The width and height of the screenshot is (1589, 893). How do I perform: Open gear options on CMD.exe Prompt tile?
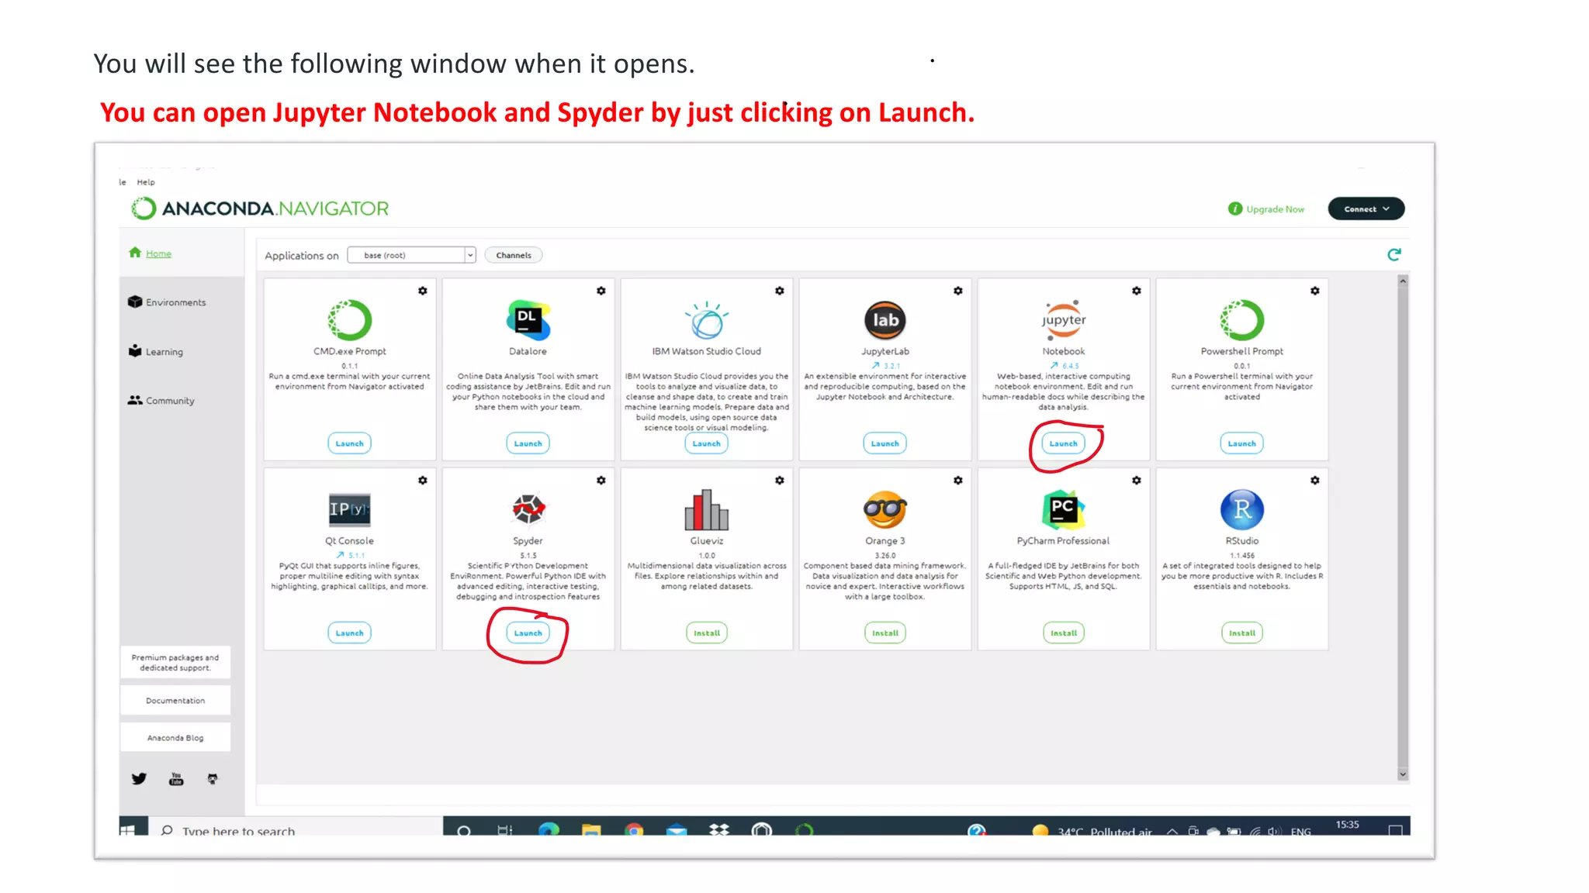(422, 291)
